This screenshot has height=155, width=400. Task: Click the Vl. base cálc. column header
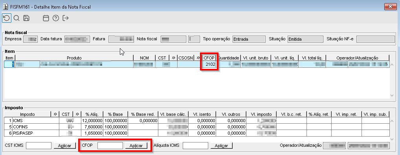coord(174,114)
